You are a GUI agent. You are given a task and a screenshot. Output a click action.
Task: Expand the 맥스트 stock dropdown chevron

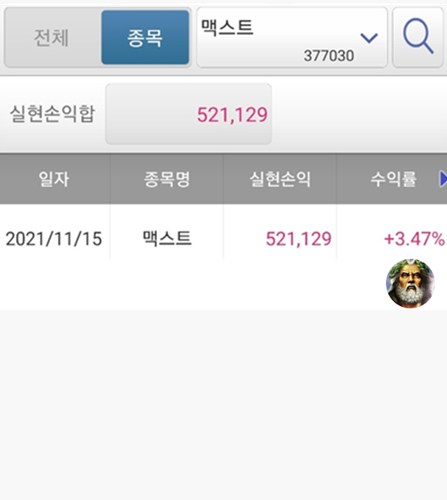[369, 38]
